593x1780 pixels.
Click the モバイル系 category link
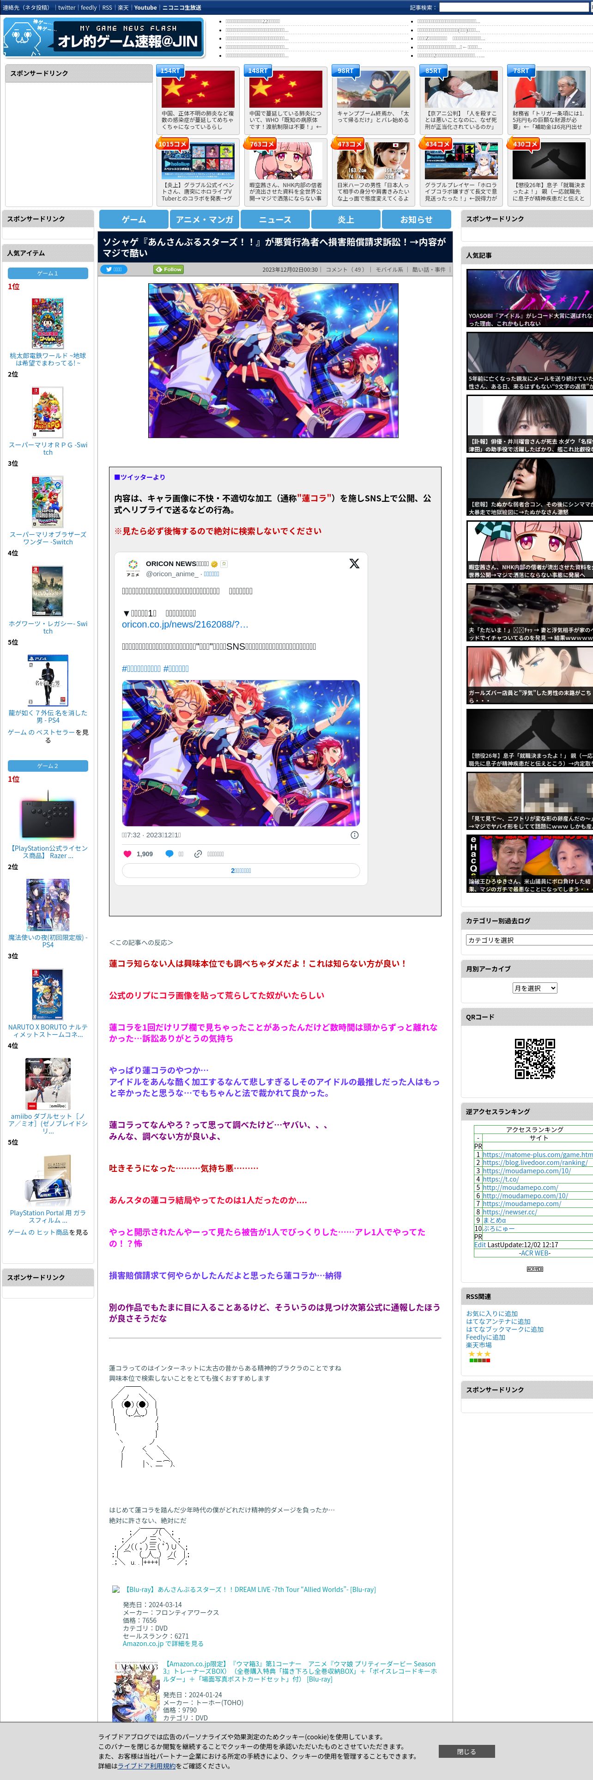(x=390, y=269)
